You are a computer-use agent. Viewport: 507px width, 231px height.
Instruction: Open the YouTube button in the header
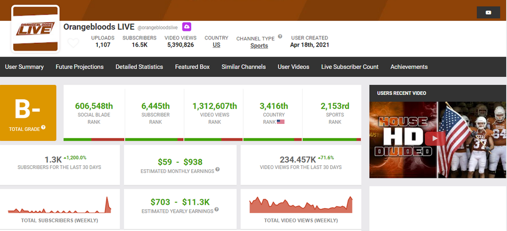point(488,13)
